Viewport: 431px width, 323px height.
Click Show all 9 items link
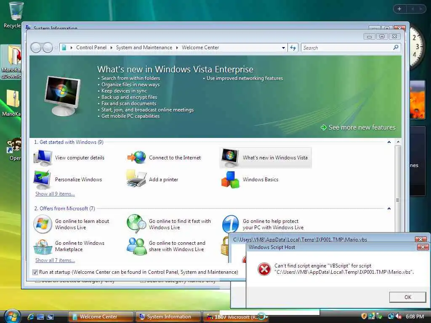coord(55,193)
